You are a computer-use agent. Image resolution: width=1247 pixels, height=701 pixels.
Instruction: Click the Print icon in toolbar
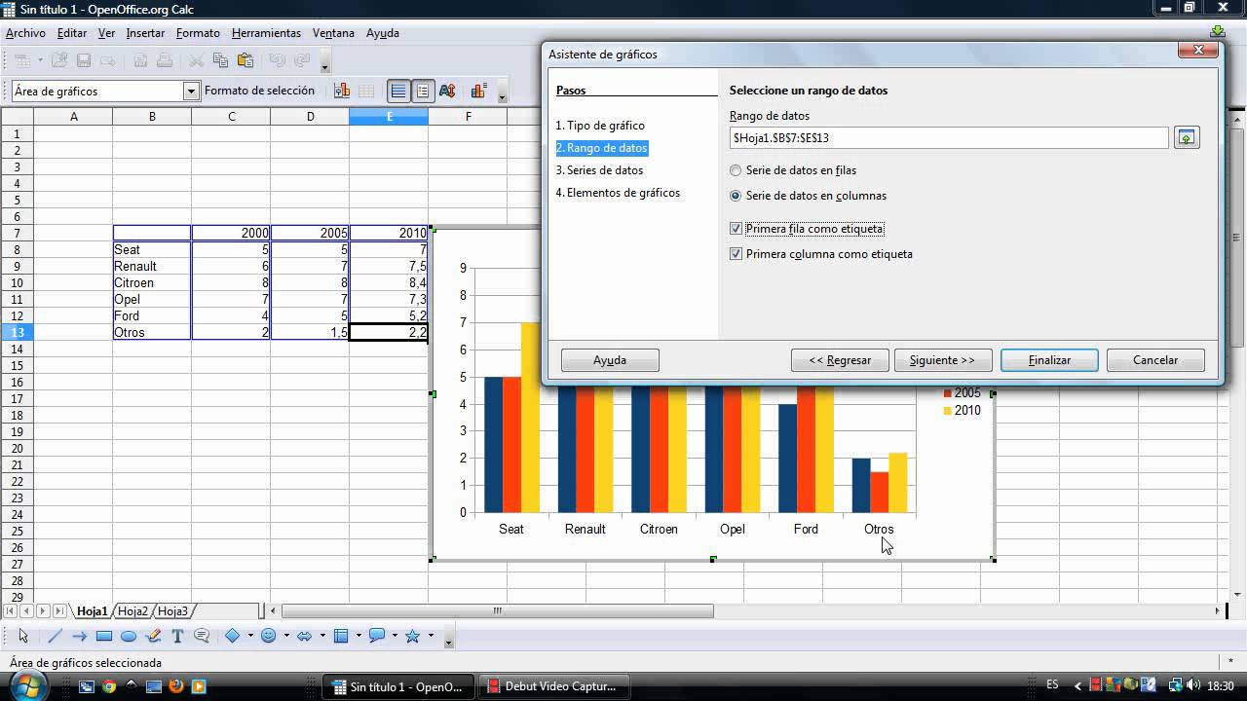click(165, 60)
